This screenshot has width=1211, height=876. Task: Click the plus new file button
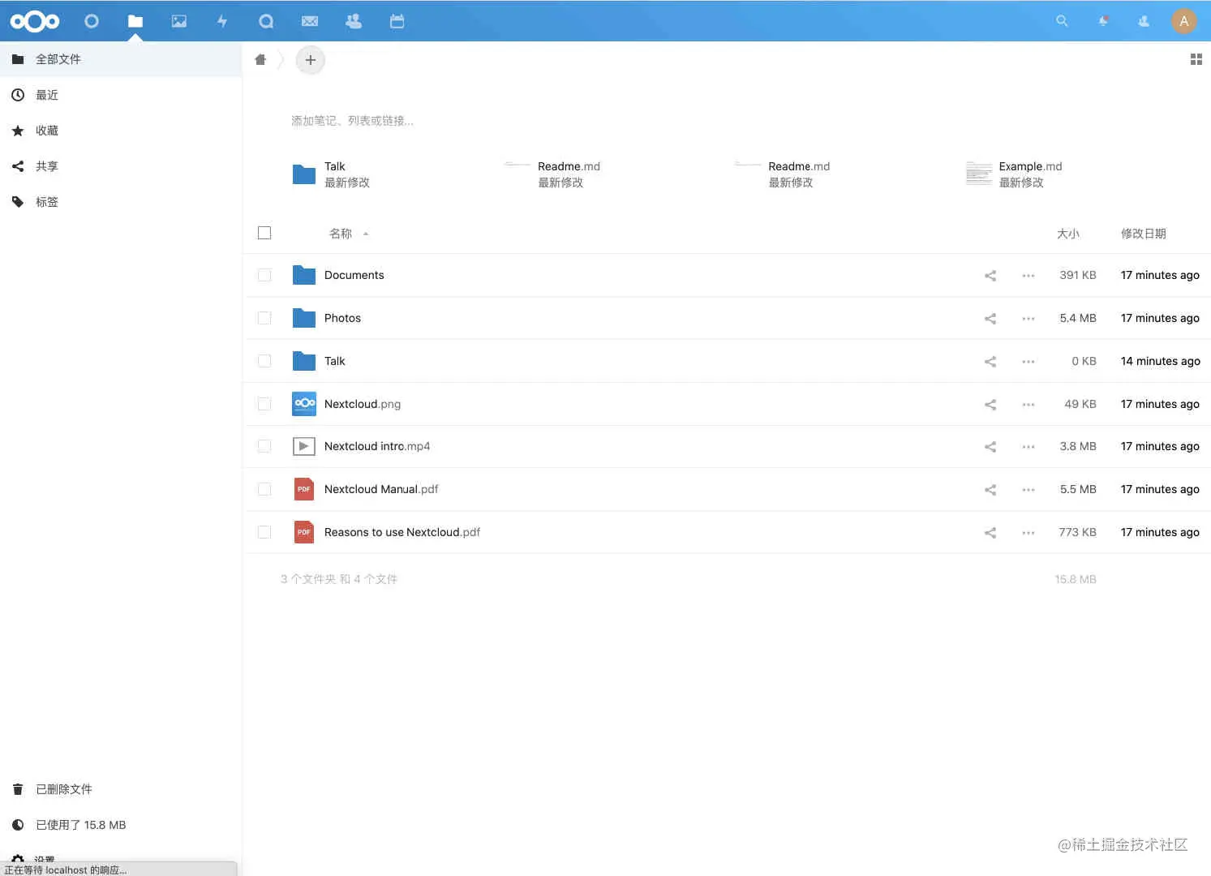coord(311,60)
